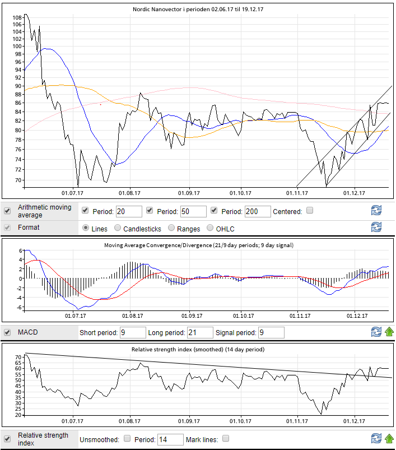Viewport: 396px width, 450px height.
Task: Click 01.11.17 date on RSI chart
Action: pos(297,421)
